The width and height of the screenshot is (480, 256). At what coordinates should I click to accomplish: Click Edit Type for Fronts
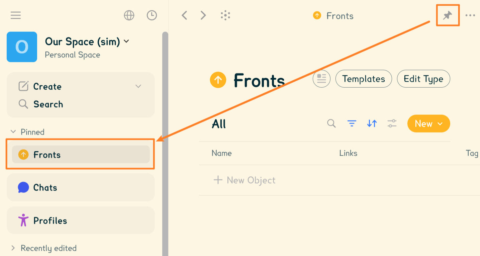423,79
